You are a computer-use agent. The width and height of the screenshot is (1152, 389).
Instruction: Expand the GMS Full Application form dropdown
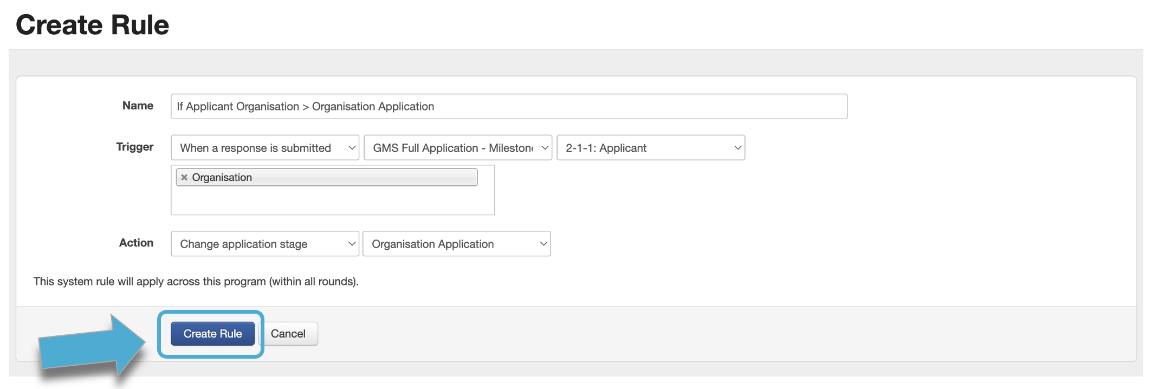[452, 148]
